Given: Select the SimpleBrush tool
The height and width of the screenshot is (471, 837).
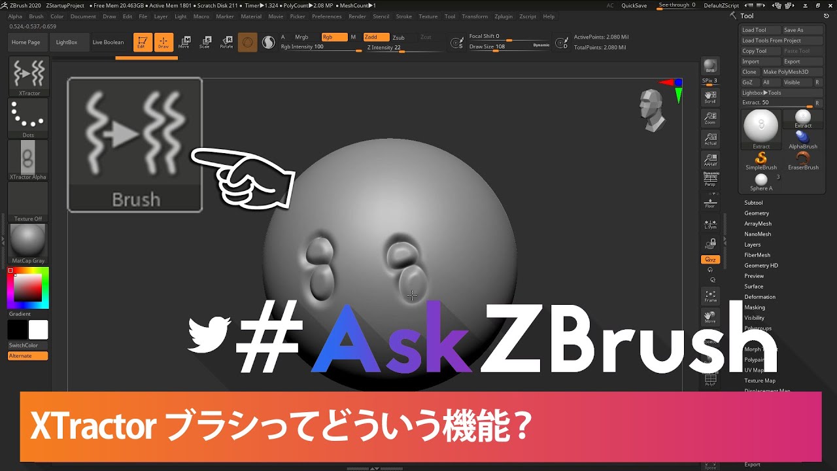Looking at the screenshot, I should [x=761, y=161].
